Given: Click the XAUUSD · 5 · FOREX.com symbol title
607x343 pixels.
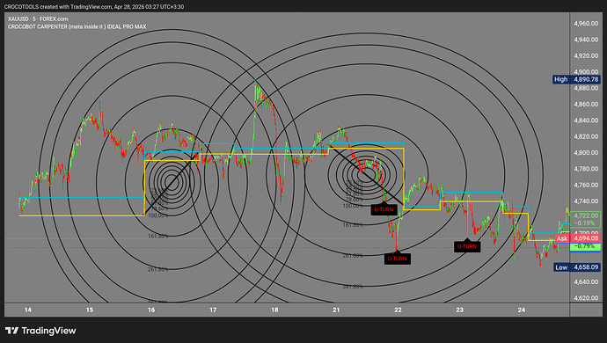Looking at the screenshot, I should point(38,18).
